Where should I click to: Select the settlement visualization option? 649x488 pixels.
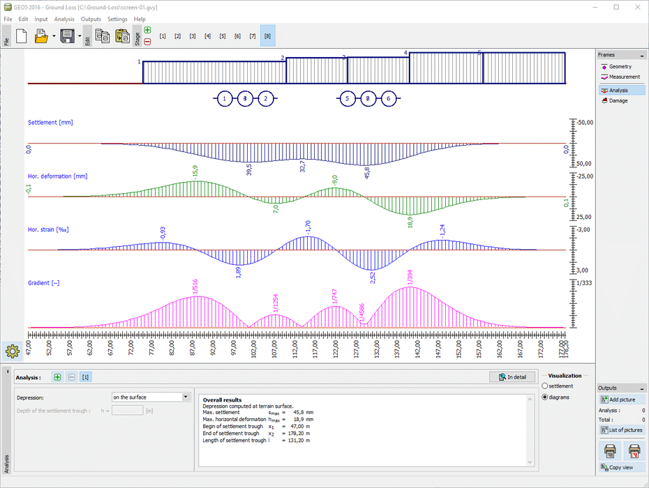pos(545,386)
